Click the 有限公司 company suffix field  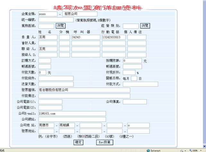[x=80, y=14]
